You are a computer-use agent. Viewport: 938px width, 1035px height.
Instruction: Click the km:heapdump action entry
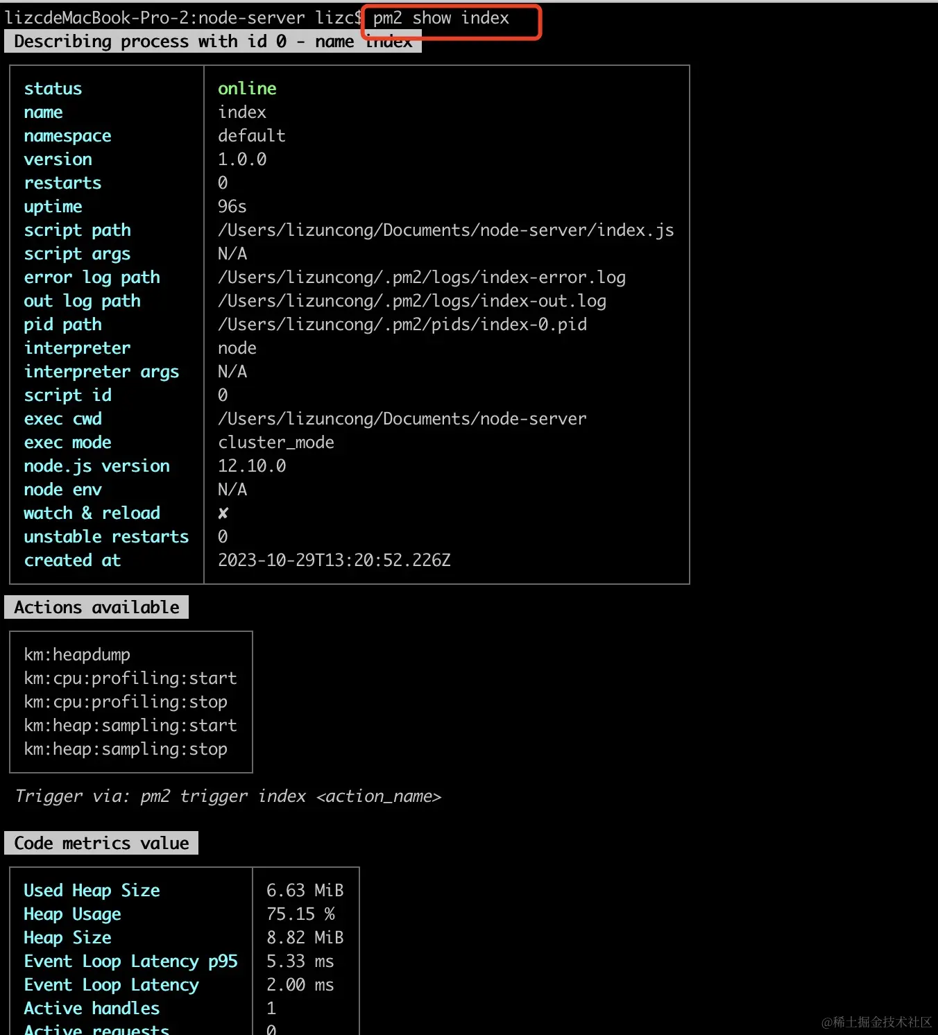coord(77,654)
